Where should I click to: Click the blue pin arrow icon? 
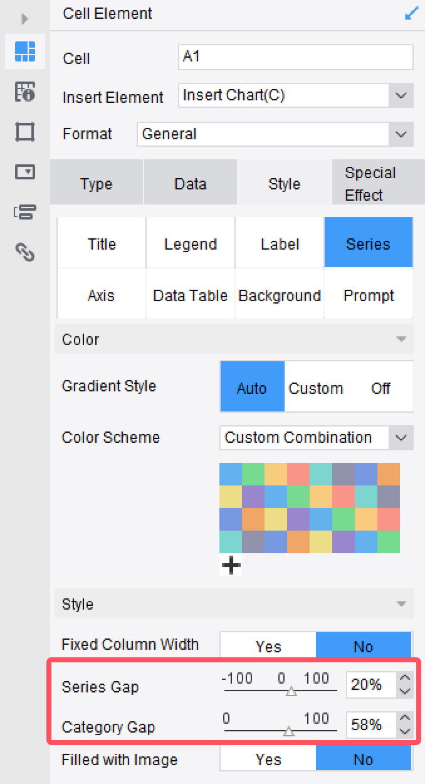pyautogui.click(x=411, y=13)
